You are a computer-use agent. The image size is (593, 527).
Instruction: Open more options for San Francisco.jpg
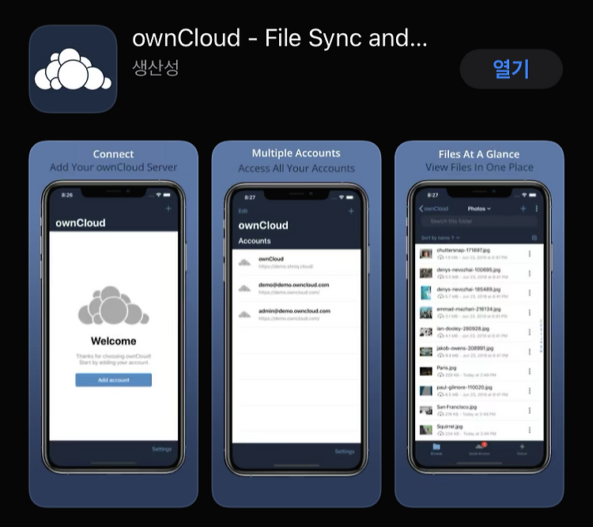(530, 411)
